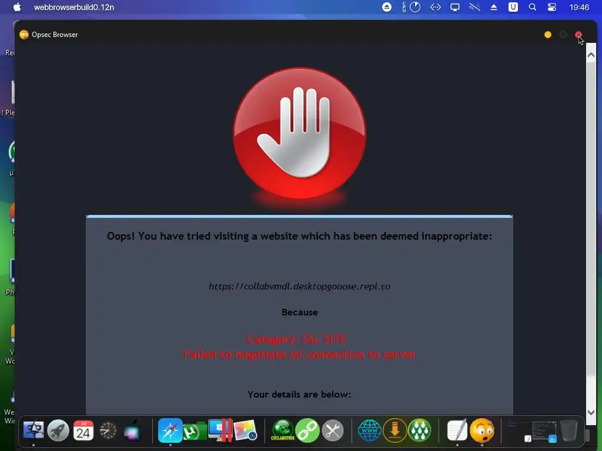This screenshot has width=602, height=451.
Task: Click the red stop hand image
Action: (x=299, y=133)
